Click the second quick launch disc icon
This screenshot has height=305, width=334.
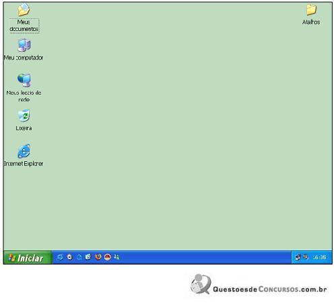point(69,257)
